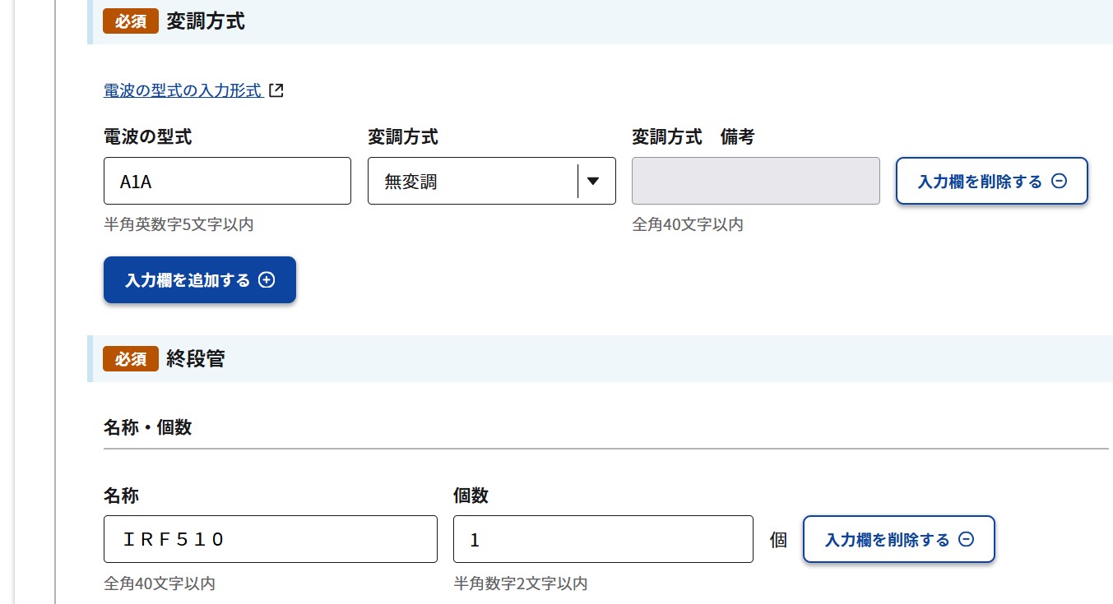Screen dimensions: 1113x604
Task: Focus the 個数 field containing 1
Action: pyautogui.click(x=602, y=539)
